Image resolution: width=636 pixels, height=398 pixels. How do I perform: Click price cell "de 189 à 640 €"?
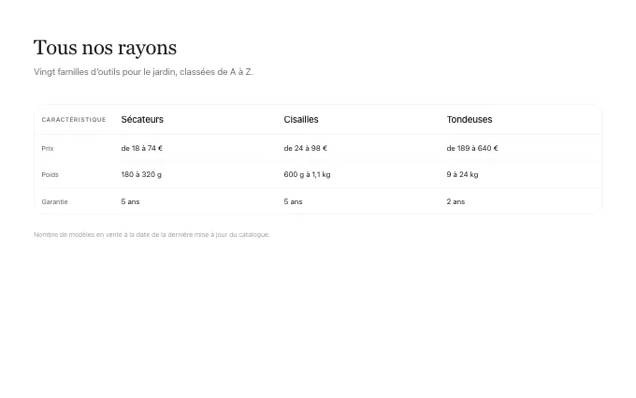pos(472,148)
